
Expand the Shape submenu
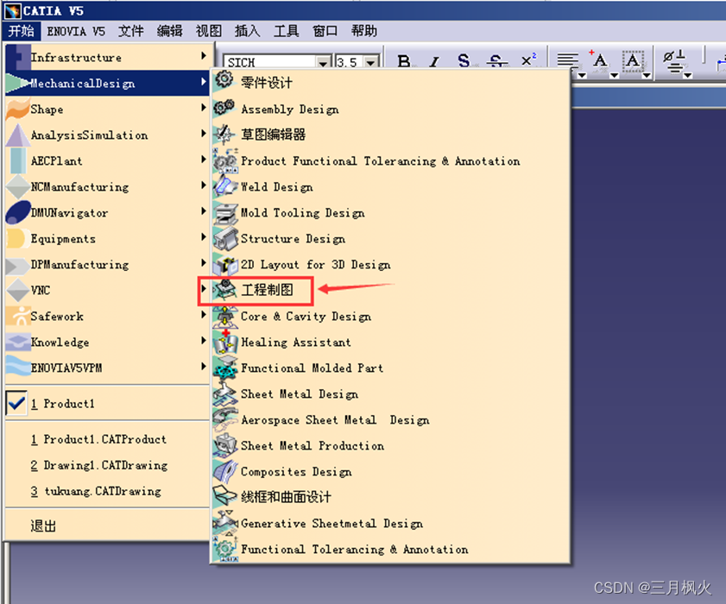pyautogui.click(x=107, y=110)
